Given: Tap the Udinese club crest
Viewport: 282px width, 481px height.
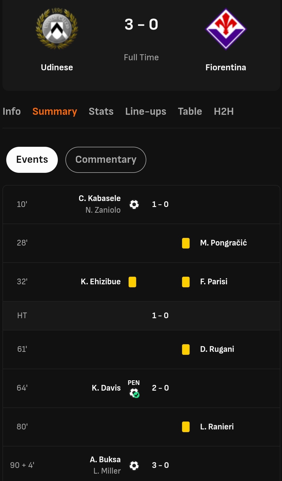Looking at the screenshot, I should click(57, 29).
